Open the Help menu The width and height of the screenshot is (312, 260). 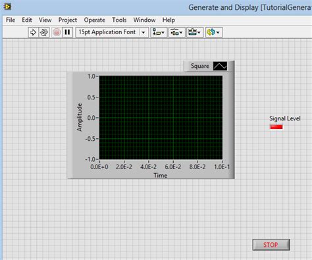[169, 20]
